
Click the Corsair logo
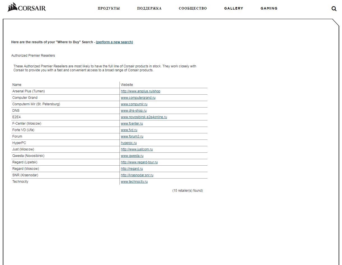[x=27, y=7]
